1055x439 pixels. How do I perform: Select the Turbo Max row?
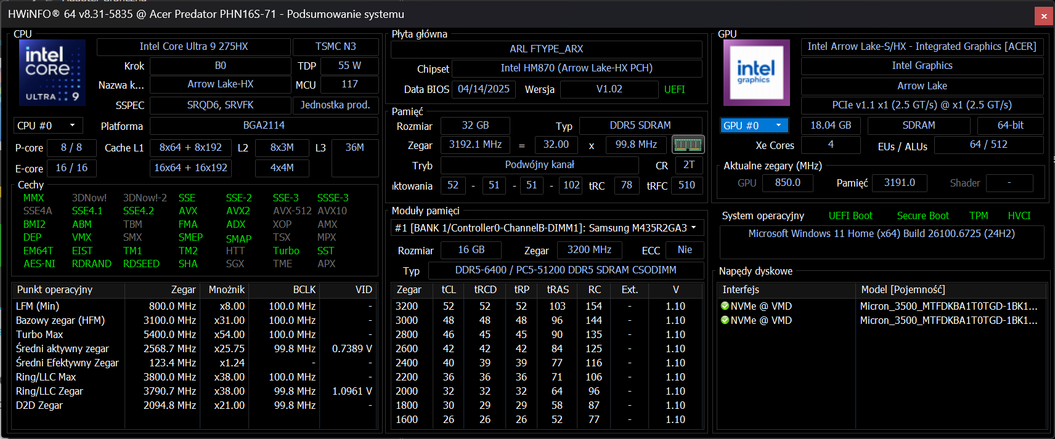coord(39,334)
